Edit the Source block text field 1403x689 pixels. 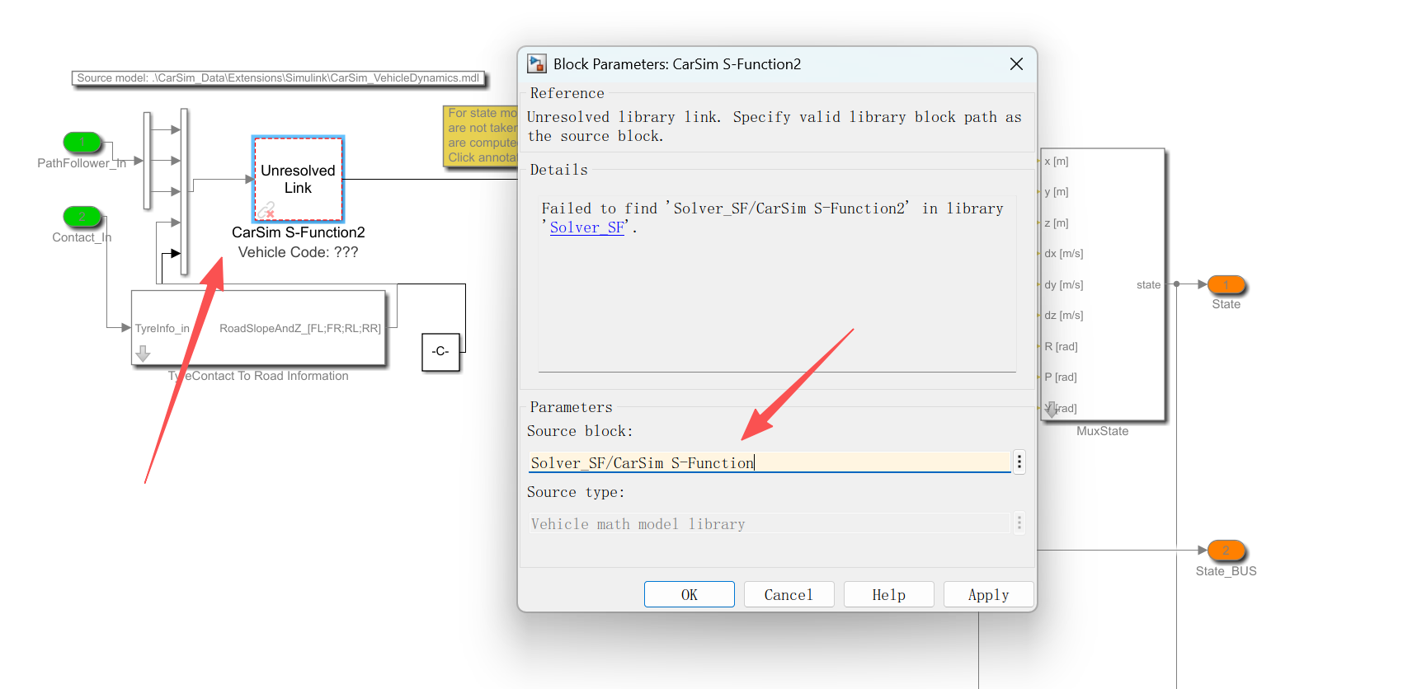click(769, 462)
